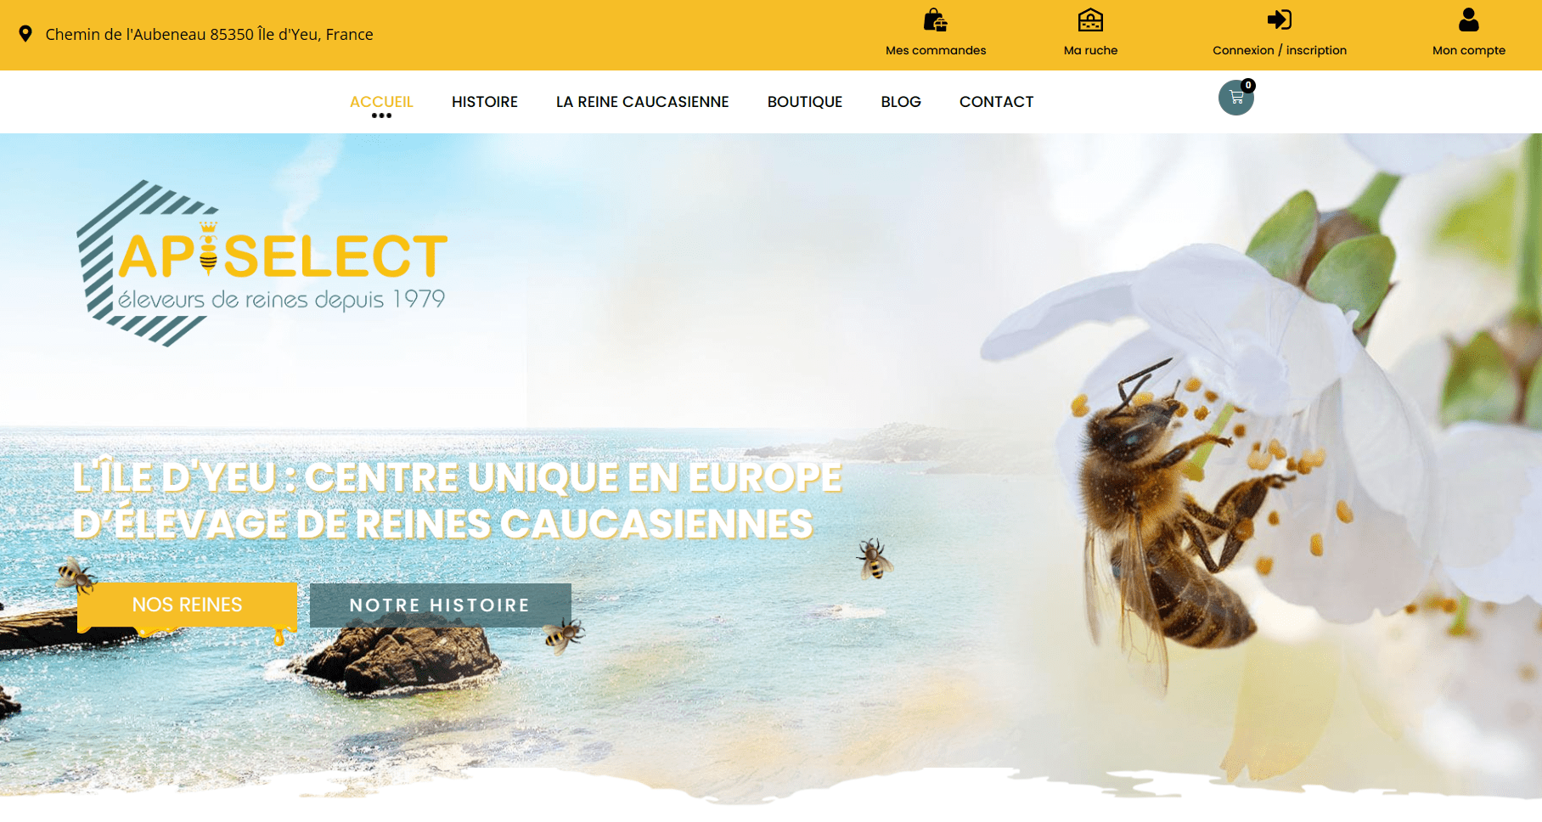Click the Connexion login arrow icon

pos(1279,20)
